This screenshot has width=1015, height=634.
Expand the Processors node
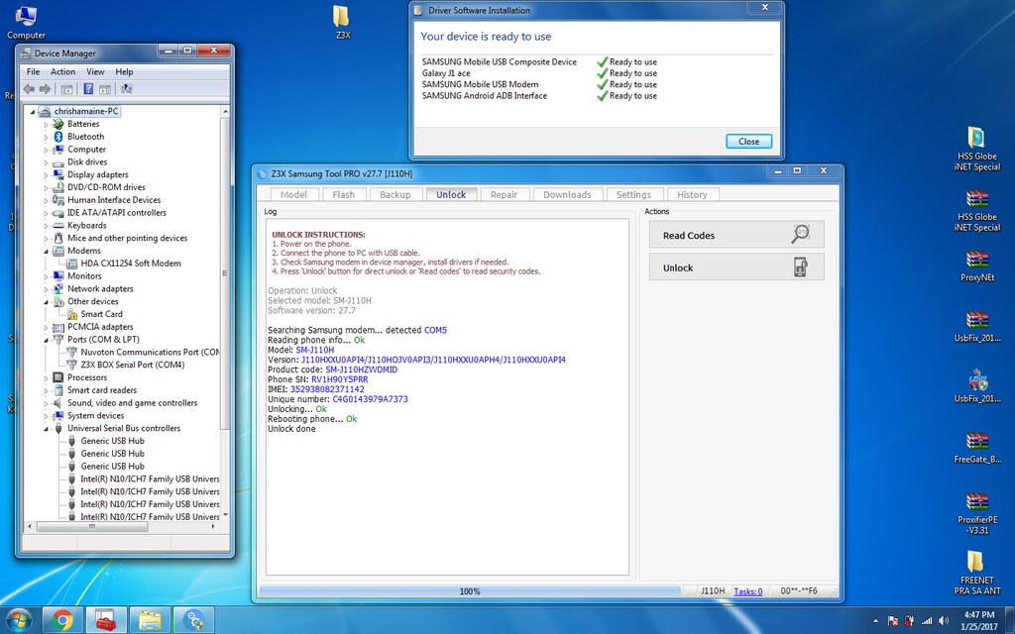point(46,377)
